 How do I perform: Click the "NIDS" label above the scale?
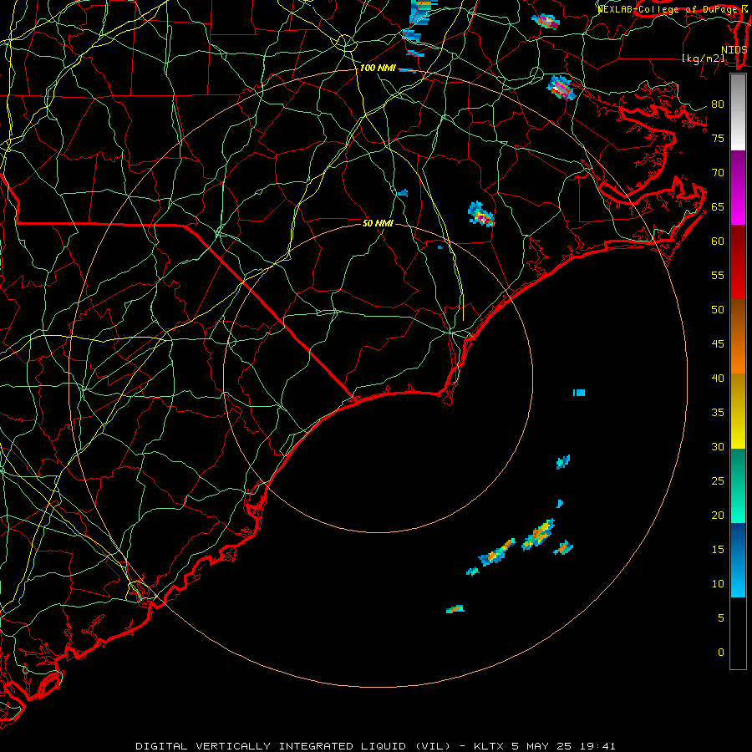[734, 49]
